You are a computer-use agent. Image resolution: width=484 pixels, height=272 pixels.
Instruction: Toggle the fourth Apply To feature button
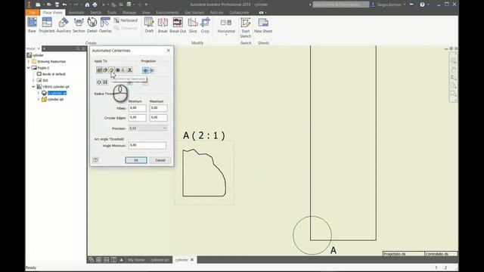118,70
